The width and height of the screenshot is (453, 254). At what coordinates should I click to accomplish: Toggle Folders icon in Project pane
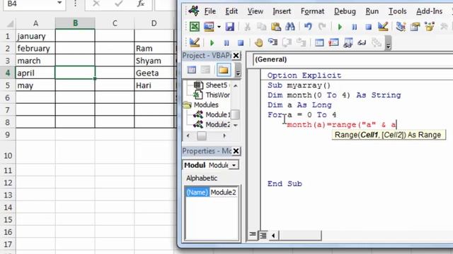point(224,70)
